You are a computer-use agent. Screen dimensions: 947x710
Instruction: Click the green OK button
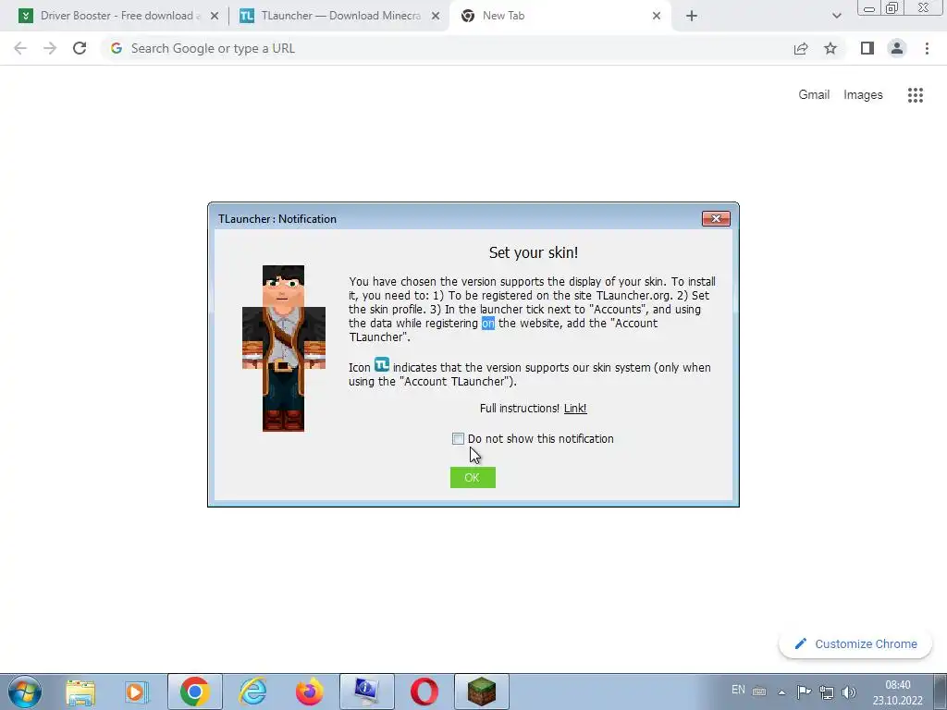point(473,478)
